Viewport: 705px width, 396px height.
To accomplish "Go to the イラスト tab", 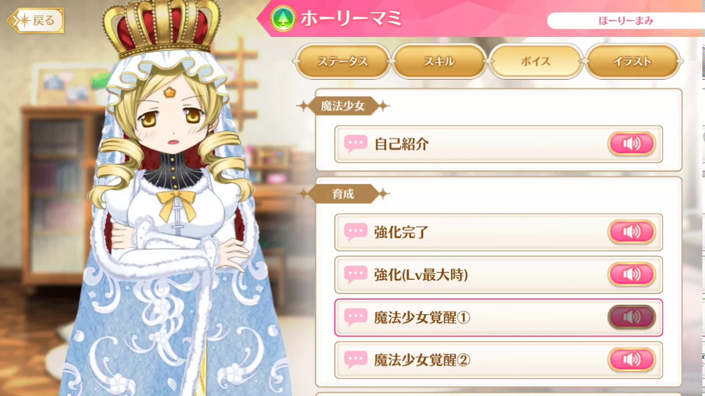I will [x=632, y=62].
